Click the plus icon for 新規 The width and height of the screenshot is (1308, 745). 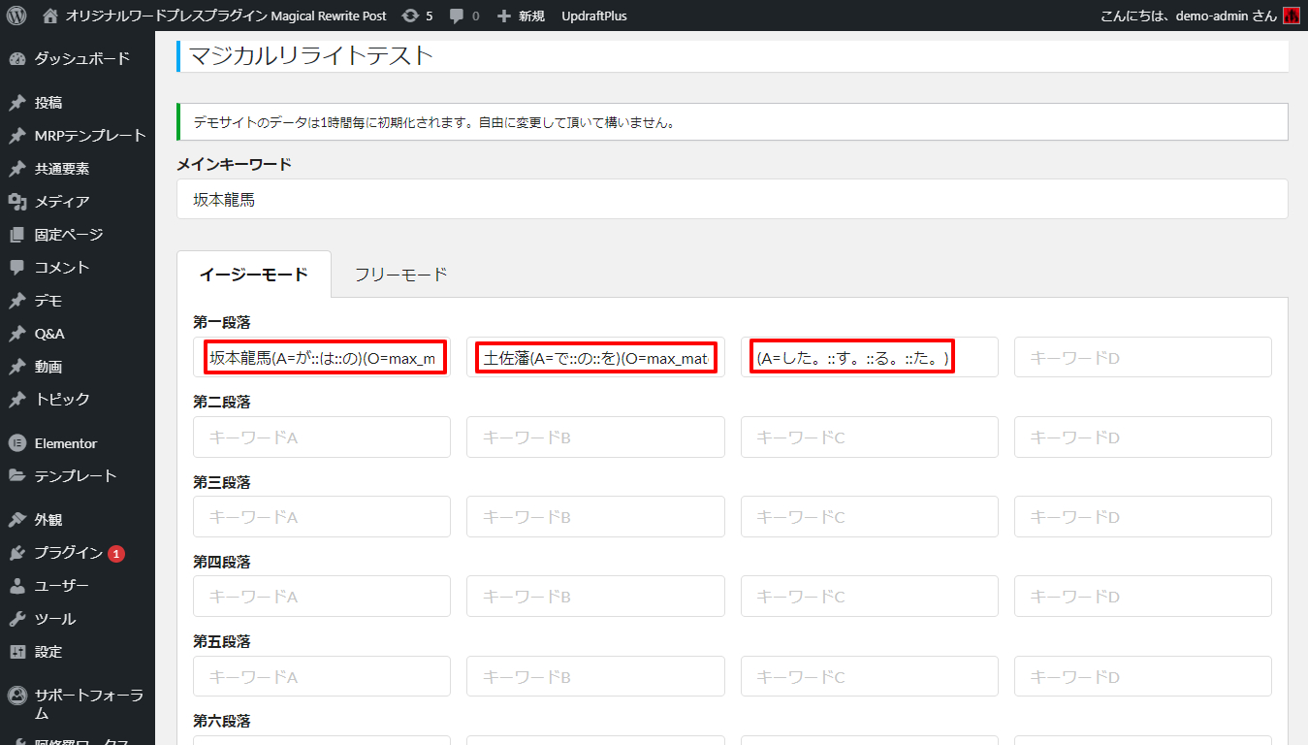point(503,16)
